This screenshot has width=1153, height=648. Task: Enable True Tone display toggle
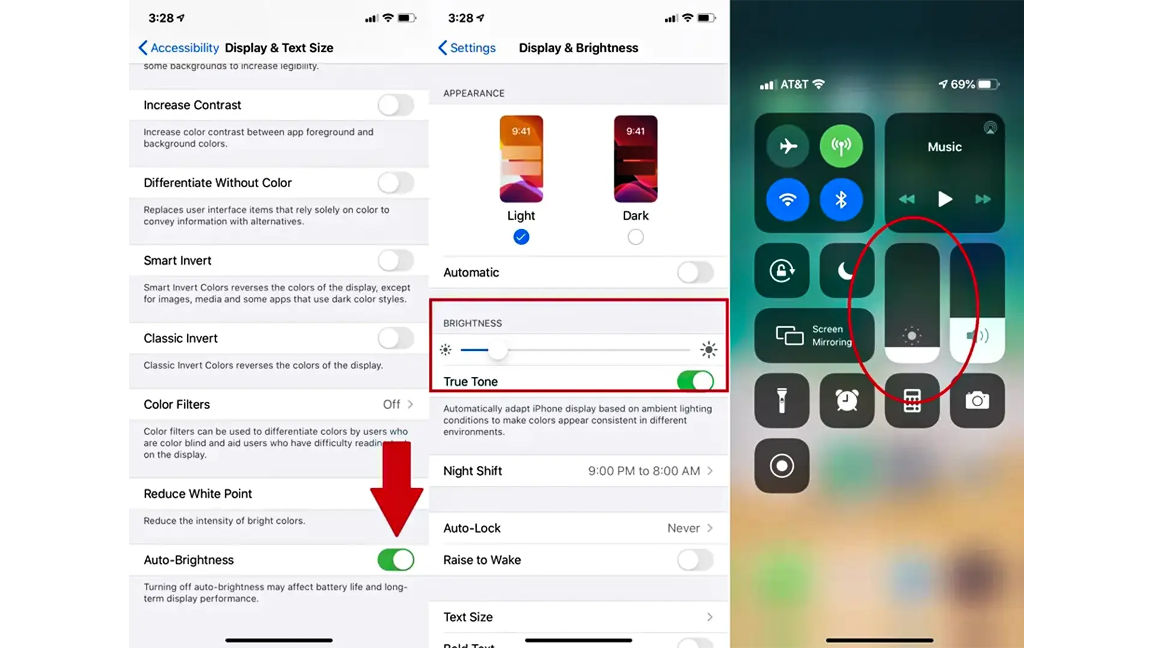(695, 382)
